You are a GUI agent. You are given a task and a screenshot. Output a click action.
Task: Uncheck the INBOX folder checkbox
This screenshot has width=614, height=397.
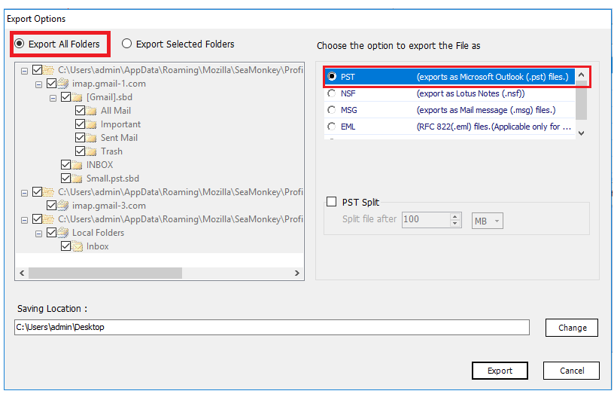click(65, 164)
